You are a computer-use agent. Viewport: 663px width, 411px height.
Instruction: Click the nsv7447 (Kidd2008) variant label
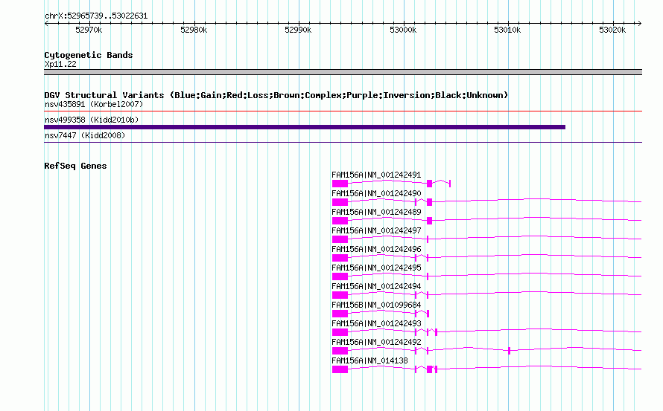pyautogui.click(x=85, y=135)
